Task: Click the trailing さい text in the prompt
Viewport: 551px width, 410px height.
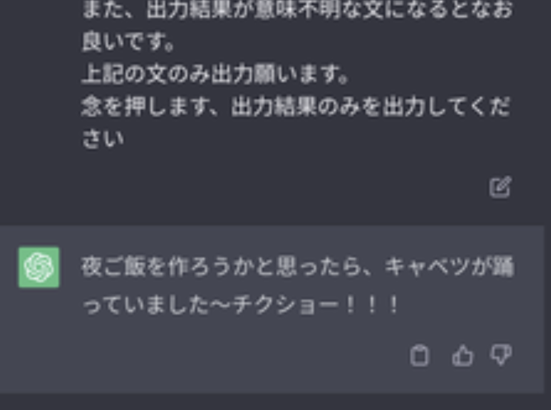Action: pyautogui.click(x=103, y=139)
